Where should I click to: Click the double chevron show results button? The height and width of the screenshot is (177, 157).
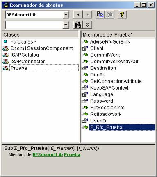pyautogui.click(x=87, y=25)
